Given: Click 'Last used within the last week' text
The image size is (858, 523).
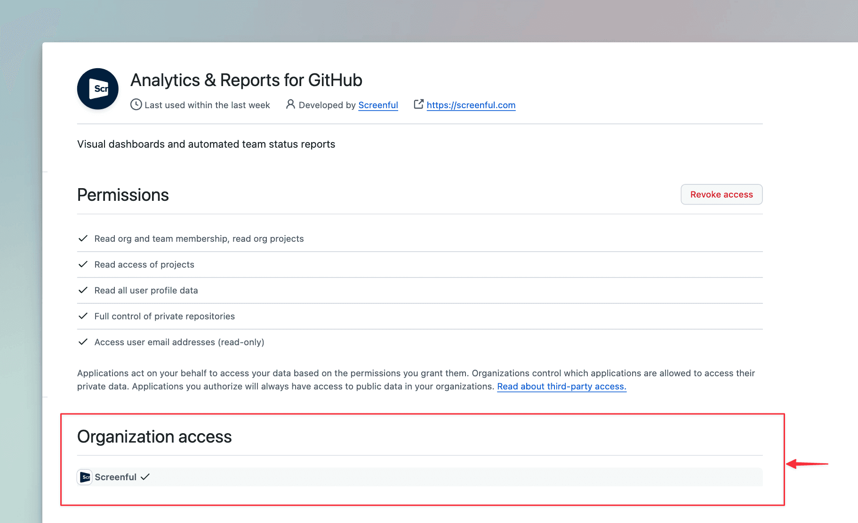Looking at the screenshot, I should (x=207, y=105).
